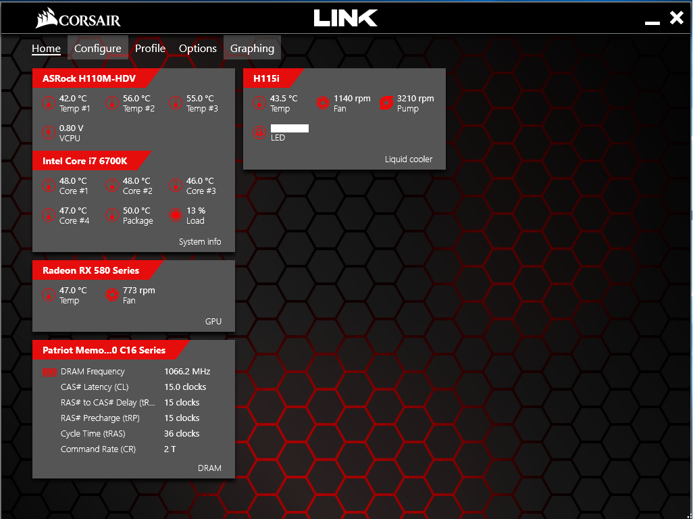The width and height of the screenshot is (693, 519).
Task: Click the Patriot Memo...0 C16 Series header
Action: tap(104, 350)
